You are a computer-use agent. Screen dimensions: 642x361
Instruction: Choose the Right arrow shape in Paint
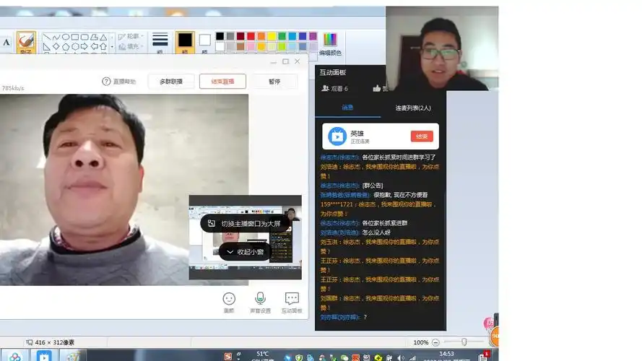(x=84, y=47)
